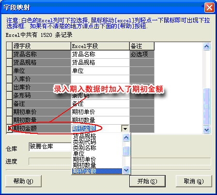This screenshot has width=217, height=195.
Task: Select the row header for 单位
Action: point(10,71)
